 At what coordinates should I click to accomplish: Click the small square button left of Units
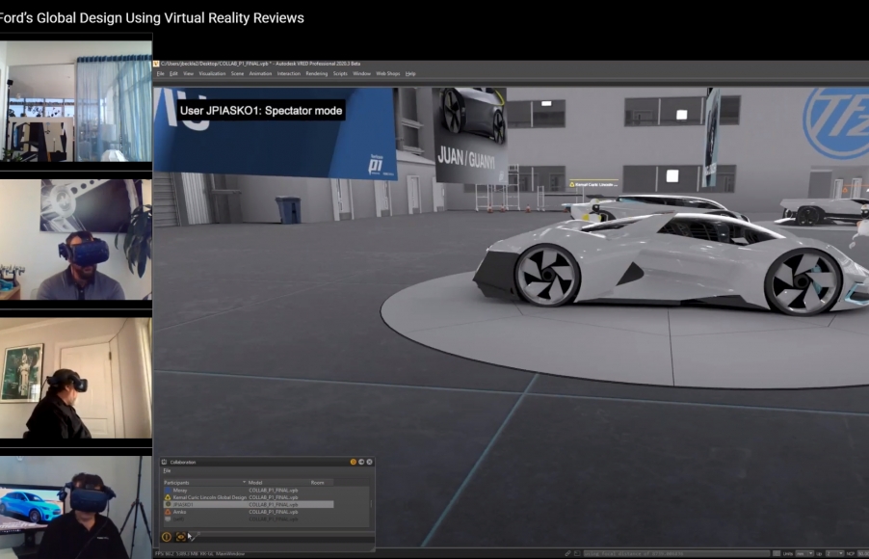click(x=777, y=553)
